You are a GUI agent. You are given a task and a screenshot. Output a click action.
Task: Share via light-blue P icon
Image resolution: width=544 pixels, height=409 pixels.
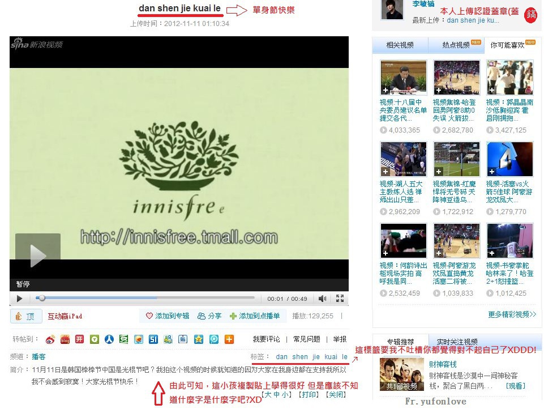click(214, 339)
